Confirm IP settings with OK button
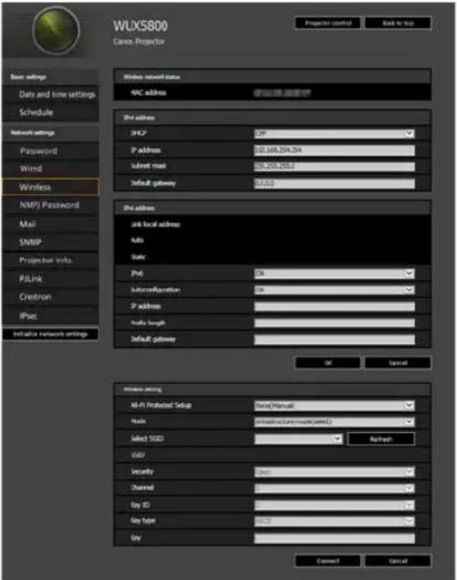Image resolution: width=457 pixels, height=580 pixels. [327, 363]
